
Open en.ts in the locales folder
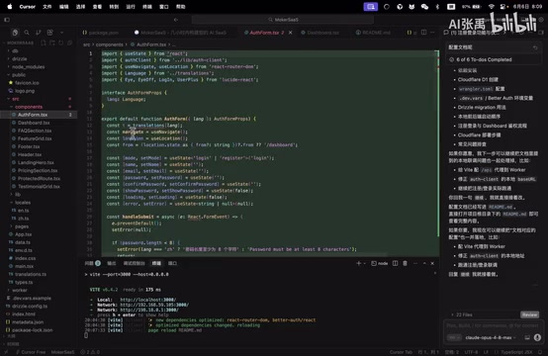(24, 211)
